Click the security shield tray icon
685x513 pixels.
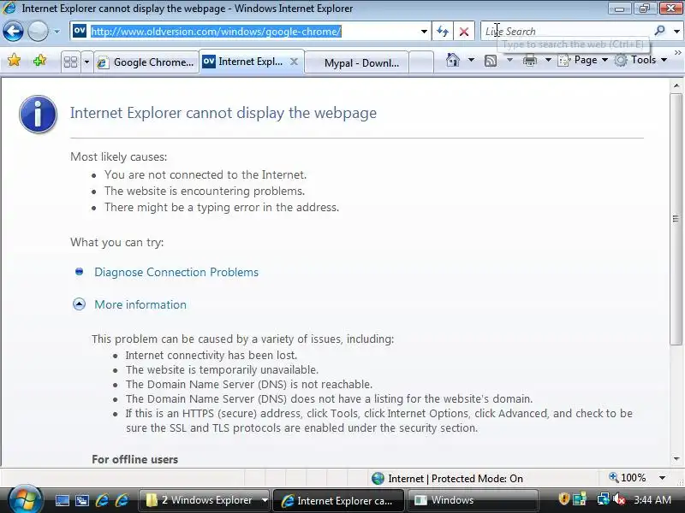(564, 499)
